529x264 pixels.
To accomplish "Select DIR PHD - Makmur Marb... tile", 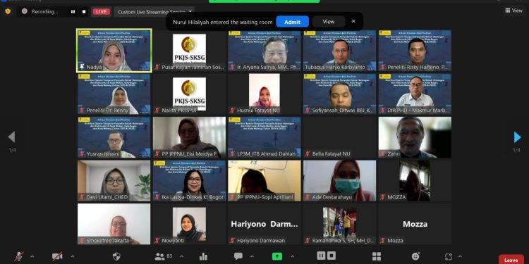I will click(415, 94).
